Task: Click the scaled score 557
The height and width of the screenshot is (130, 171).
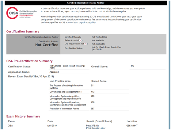Action: (x=93, y=109)
